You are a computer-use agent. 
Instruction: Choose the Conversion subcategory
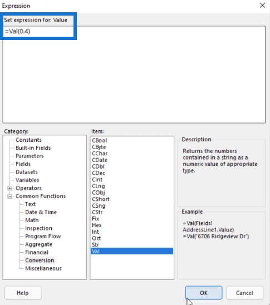(40, 260)
